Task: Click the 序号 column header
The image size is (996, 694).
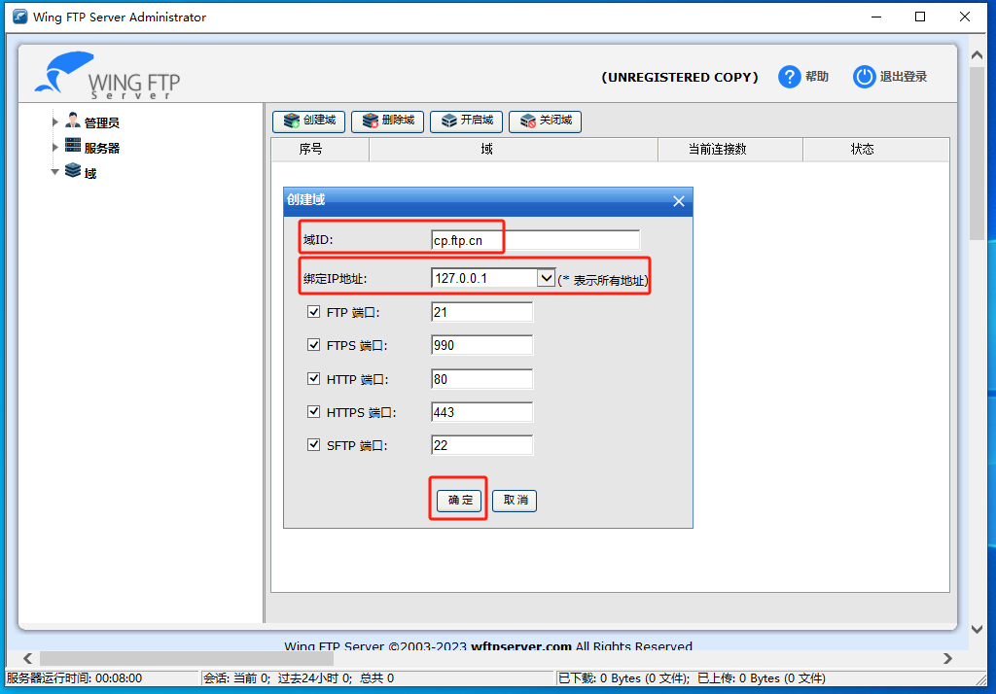Action: 320,150
